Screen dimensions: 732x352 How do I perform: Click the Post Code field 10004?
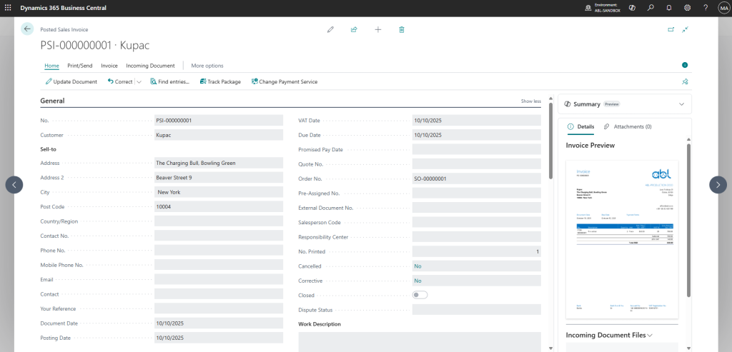[x=219, y=206]
